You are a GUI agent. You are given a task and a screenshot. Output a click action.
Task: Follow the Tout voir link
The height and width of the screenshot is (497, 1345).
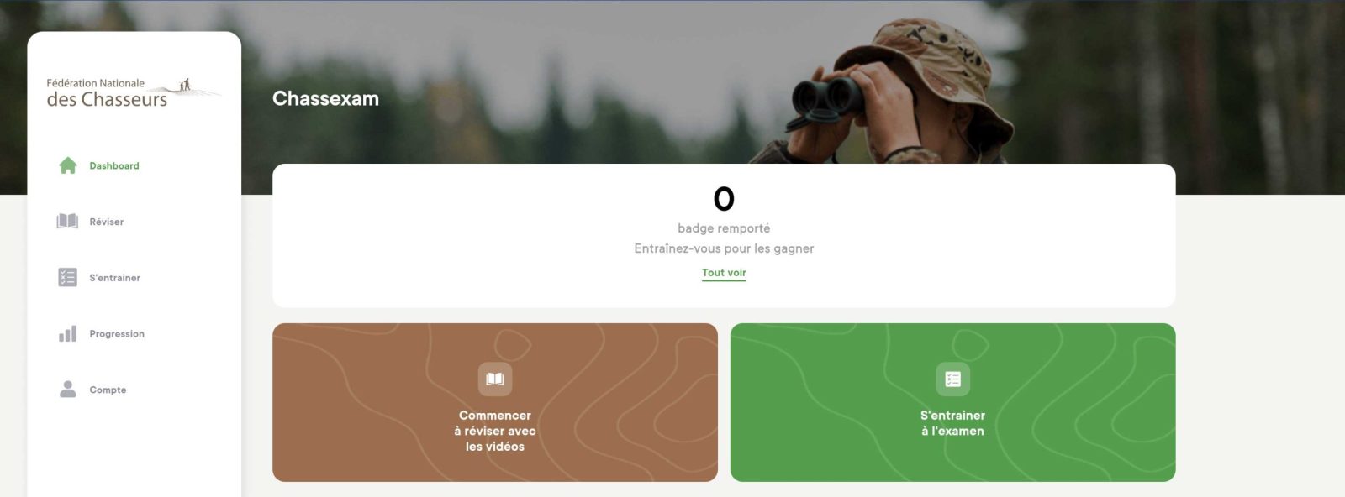[x=724, y=273]
